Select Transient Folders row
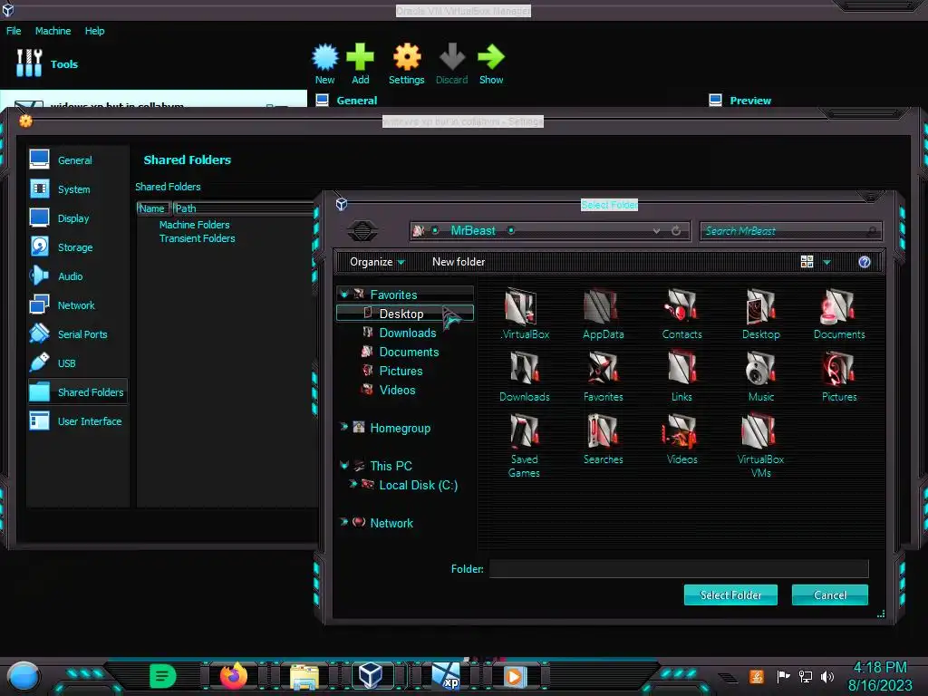Screen dimensions: 928x696 coord(197,238)
